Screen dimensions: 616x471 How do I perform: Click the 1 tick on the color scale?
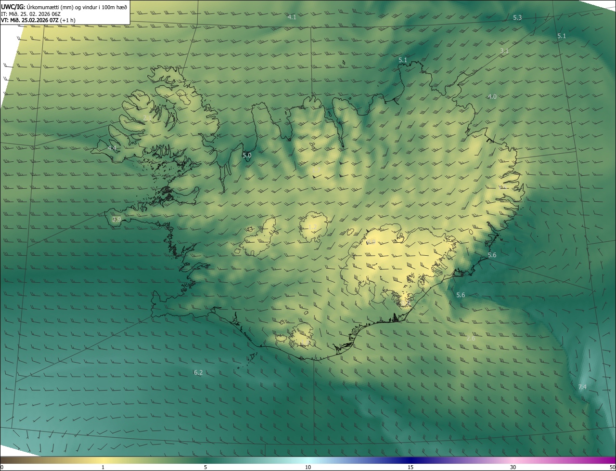(103, 467)
